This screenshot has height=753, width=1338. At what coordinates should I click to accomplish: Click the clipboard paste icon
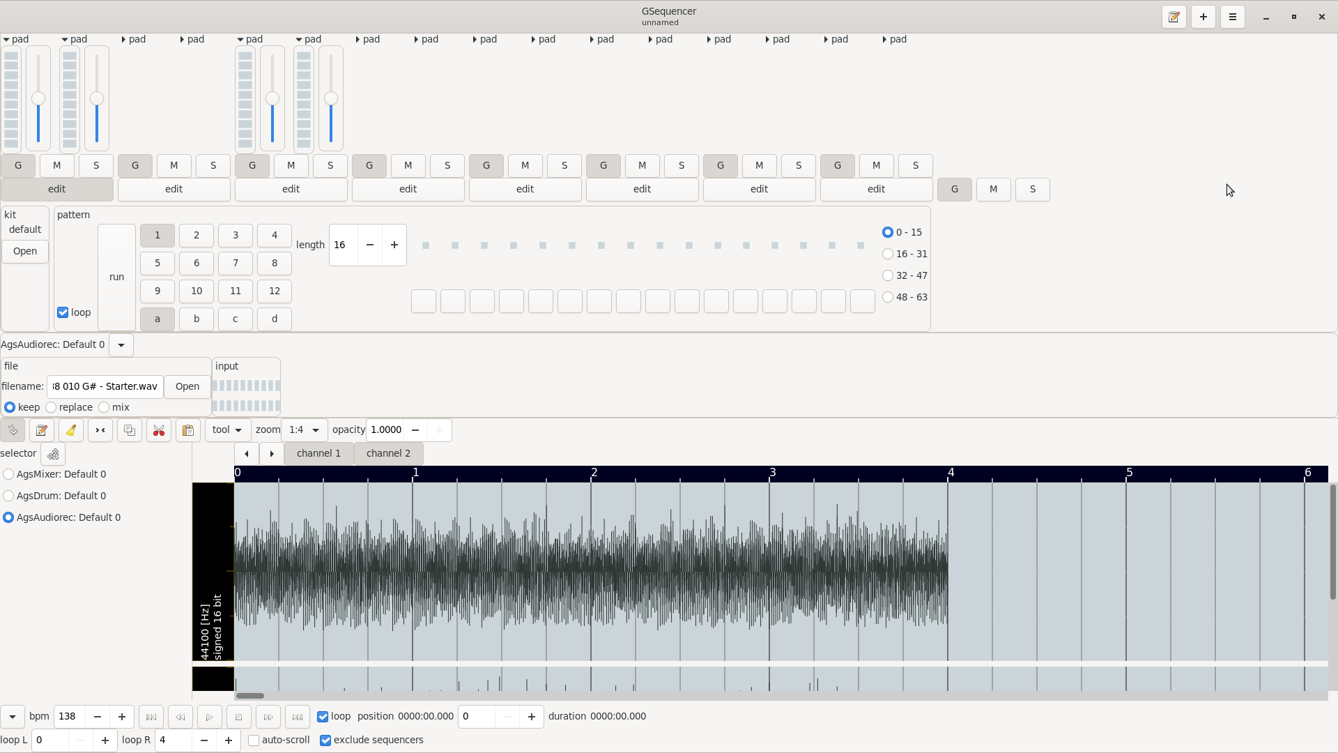click(188, 430)
